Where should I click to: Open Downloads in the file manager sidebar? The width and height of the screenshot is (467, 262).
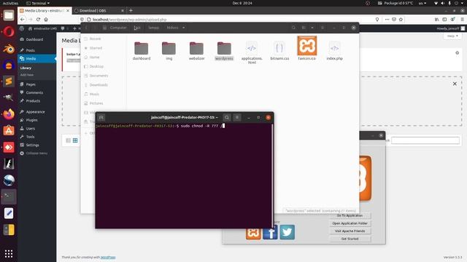(x=99, y=84)
